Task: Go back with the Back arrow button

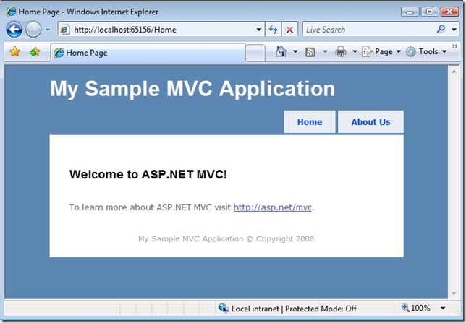Action: (14, 30)
